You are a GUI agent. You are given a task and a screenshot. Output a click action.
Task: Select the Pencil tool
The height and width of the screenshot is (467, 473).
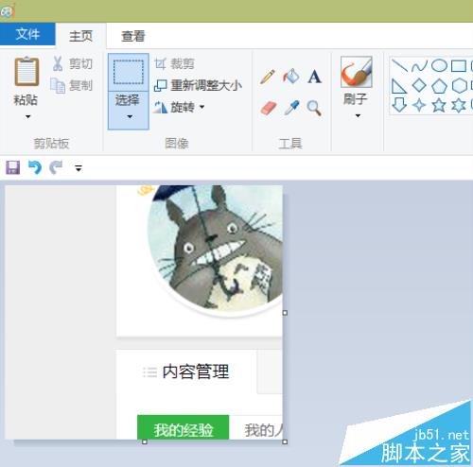pos(268,77)
